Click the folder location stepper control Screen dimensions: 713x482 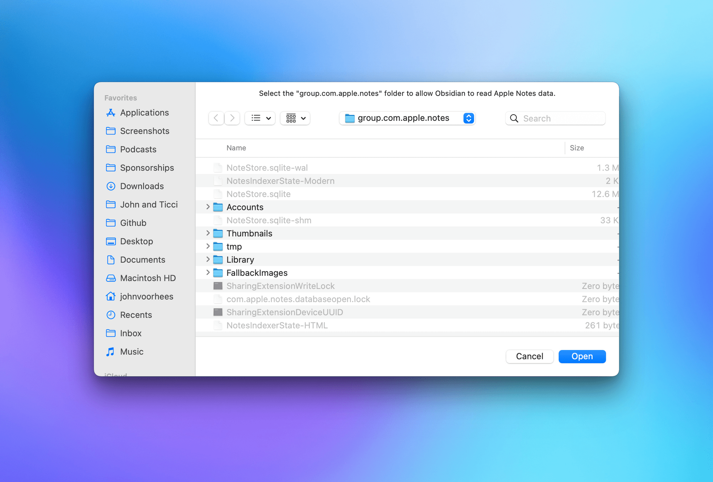[x=468, y=118]
